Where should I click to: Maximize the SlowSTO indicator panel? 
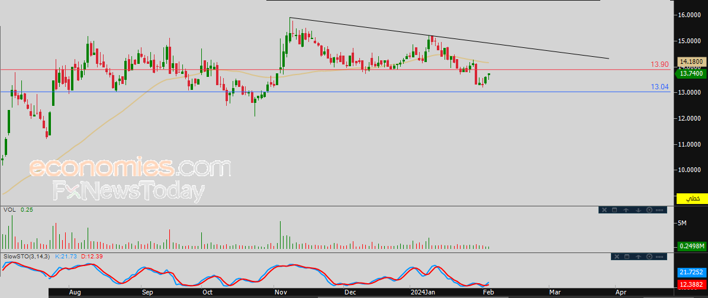point(627,257)
